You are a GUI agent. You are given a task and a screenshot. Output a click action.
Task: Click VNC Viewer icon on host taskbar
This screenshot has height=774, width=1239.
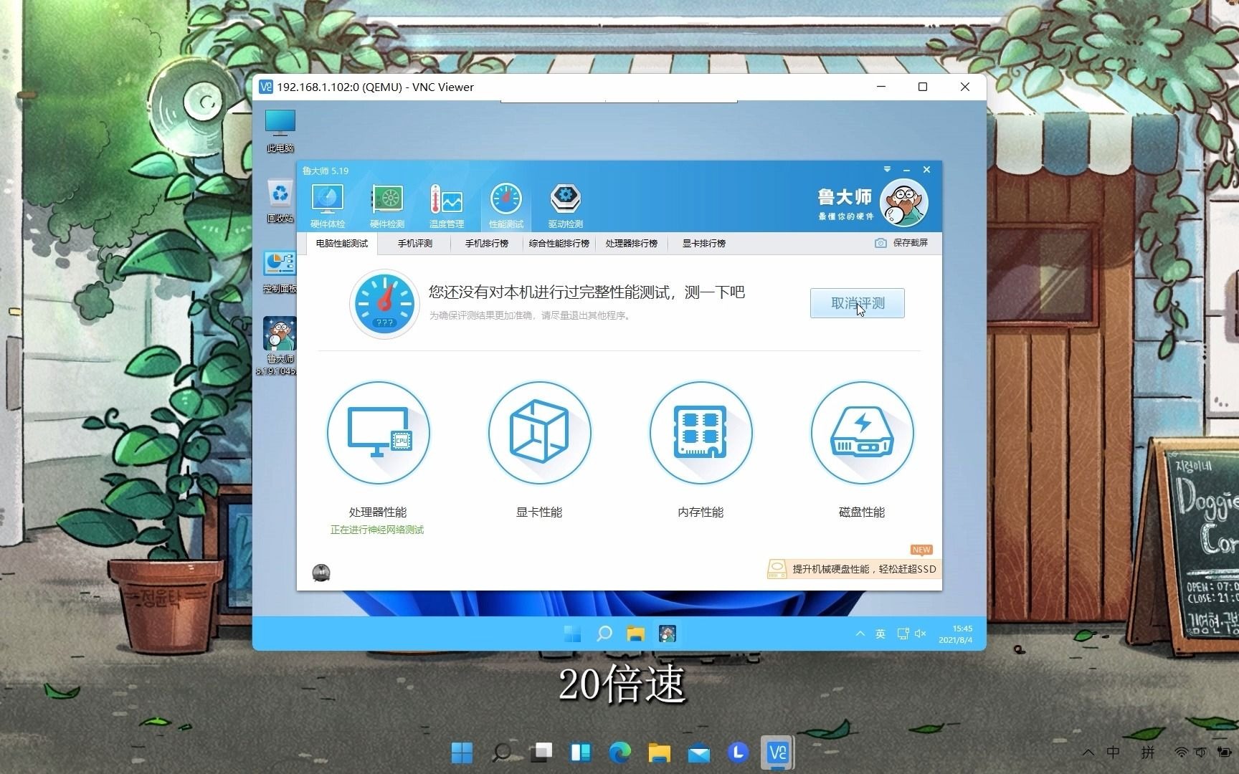point(778,752)
